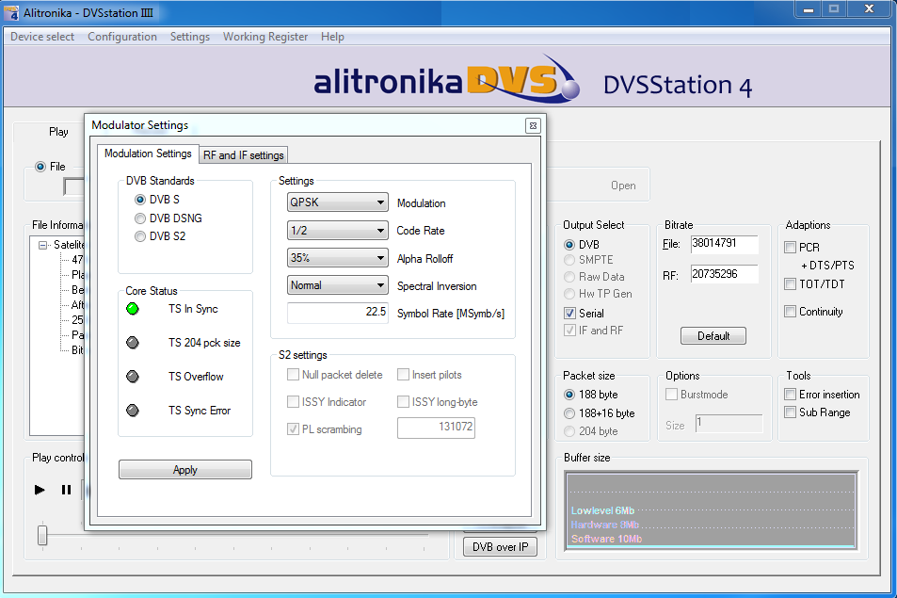Click the Default bitrate button

[x=713, y=336]
